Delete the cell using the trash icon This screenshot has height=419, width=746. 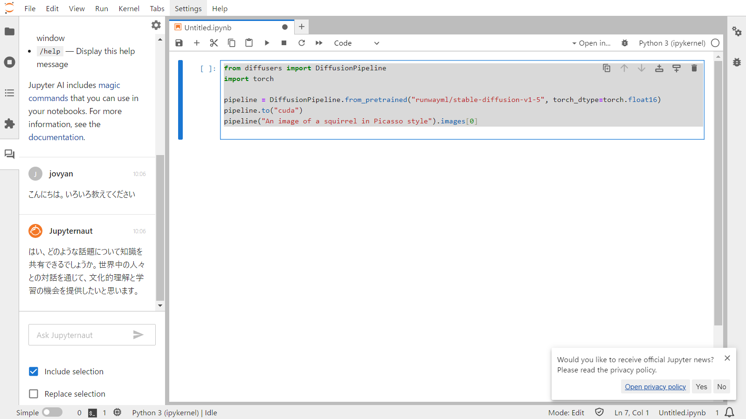694,68
